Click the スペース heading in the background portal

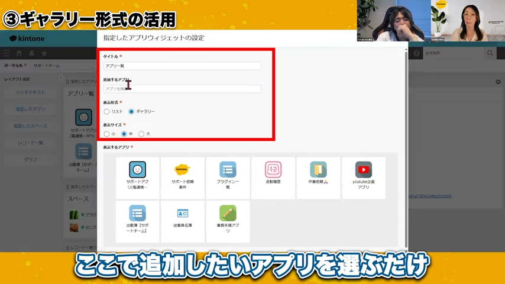point(78,199)
